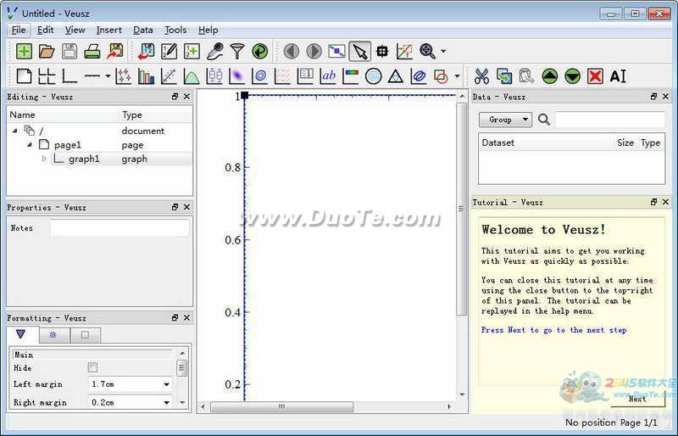This screenshot has width=678, height=436.
Task: Activate the zoom graph axes tool
Action: click(404, 52)
